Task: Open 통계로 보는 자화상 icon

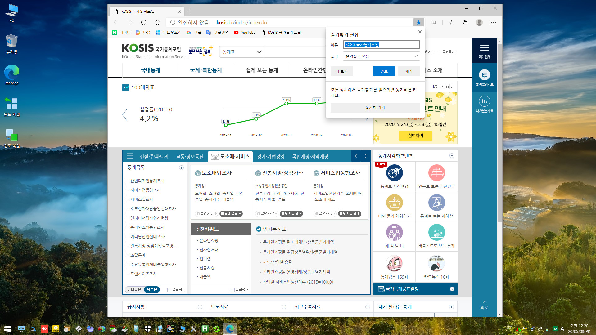Action: coord(436,203)
